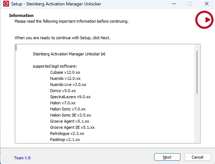The image size is (215, 164).
Task: Close the setup window
Action: tap(207, 4)
